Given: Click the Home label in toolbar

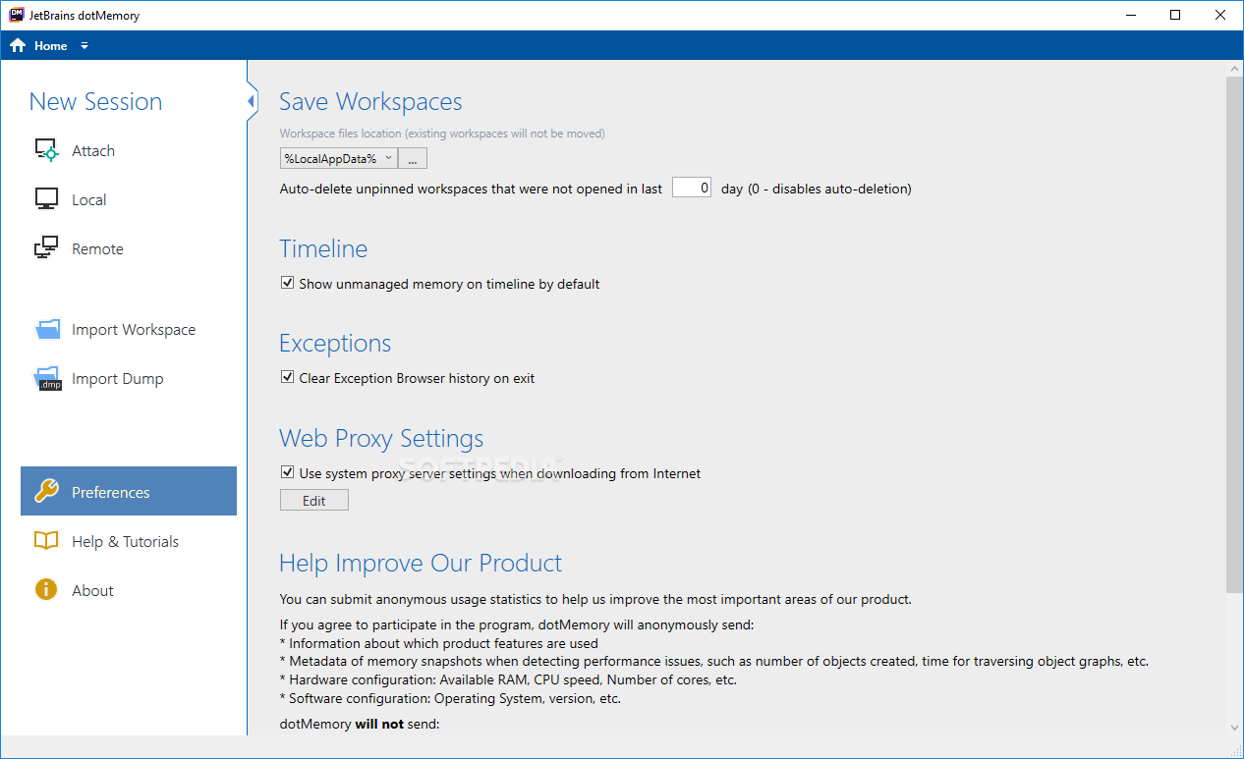Looking at the screenshot, I should 51,46.
